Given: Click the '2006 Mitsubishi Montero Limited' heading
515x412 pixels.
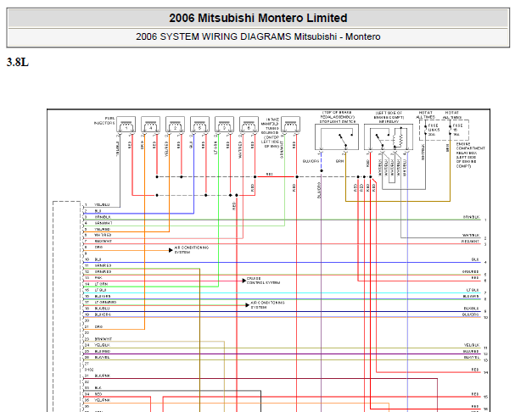Looking at the screenshot, I should coord(258,18).
